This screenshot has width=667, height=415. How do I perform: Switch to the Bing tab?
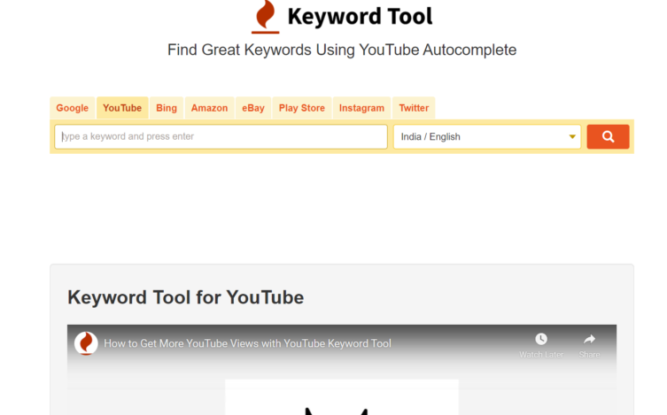[167, 108]
